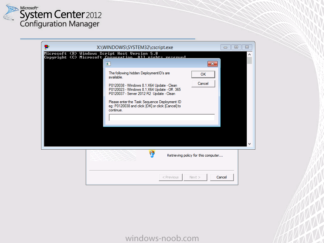Minimize the cscript.exe console window
324x243 pixels.
point(225,47)
